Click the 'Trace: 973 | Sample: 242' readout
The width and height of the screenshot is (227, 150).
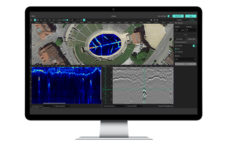coord(165,106)
